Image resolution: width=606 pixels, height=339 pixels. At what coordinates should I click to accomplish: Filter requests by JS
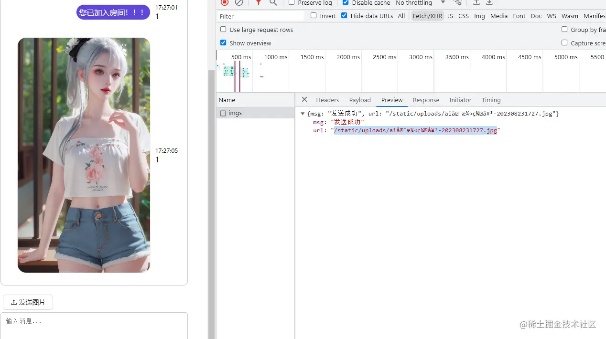450,16
